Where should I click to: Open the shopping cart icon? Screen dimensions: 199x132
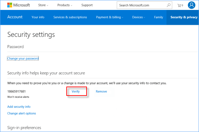[x=180, y=5]
